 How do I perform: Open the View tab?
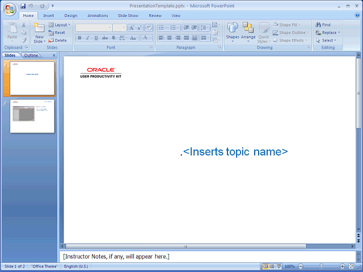point(176,15)
